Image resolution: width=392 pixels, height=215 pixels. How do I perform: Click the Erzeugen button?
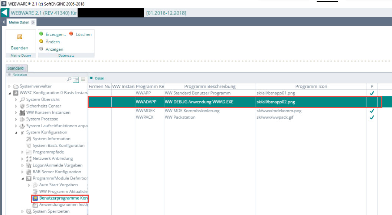click(x=55, y=34)
